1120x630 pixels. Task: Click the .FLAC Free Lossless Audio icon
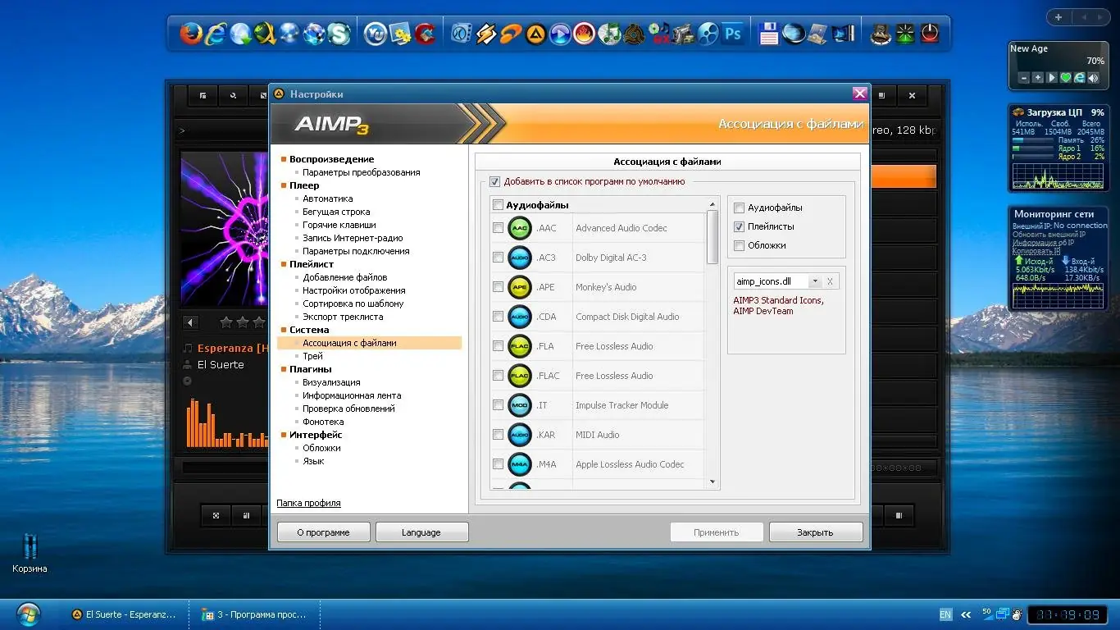click(520, 376)
